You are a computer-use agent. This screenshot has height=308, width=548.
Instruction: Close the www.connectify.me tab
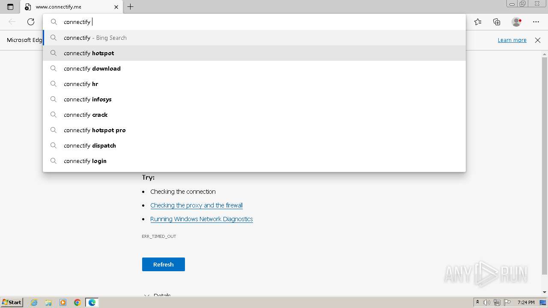pyautogui.click(x=116, y=7)
